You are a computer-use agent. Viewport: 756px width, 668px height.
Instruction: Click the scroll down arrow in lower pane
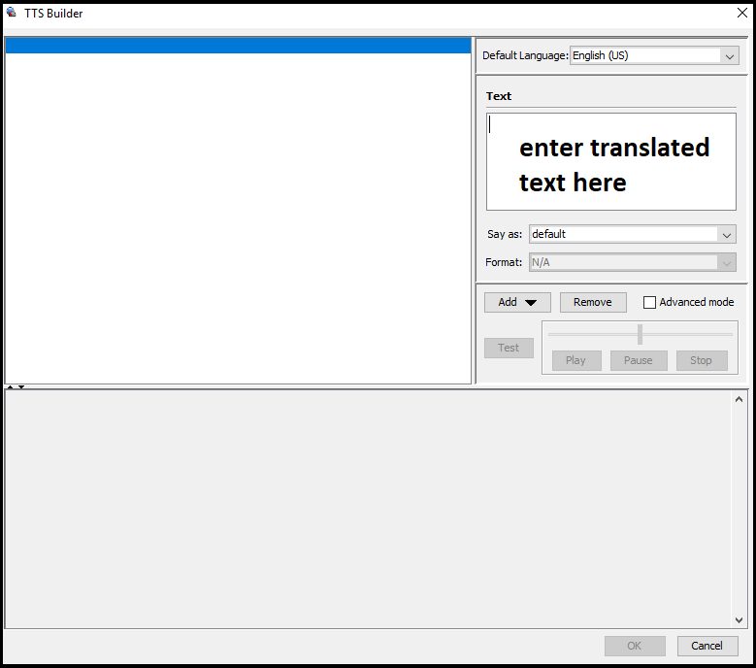click(x=739, y=620)
